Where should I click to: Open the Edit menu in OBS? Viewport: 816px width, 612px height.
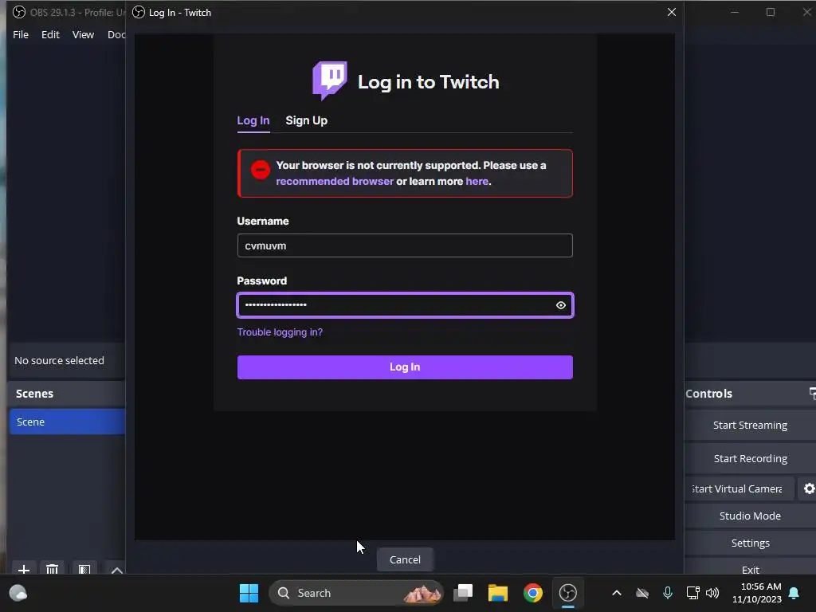click(x=50, y=34)
